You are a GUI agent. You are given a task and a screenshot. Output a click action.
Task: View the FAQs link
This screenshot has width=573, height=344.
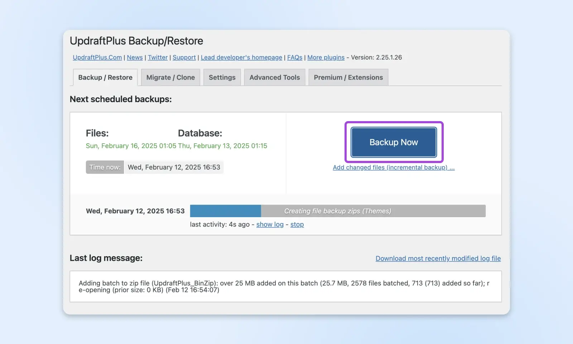[x=294, y=57]
